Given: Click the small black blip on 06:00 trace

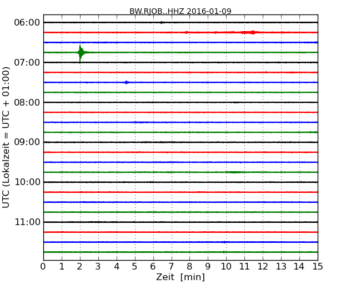Looking at the screenshot, I should coord(162,22).
